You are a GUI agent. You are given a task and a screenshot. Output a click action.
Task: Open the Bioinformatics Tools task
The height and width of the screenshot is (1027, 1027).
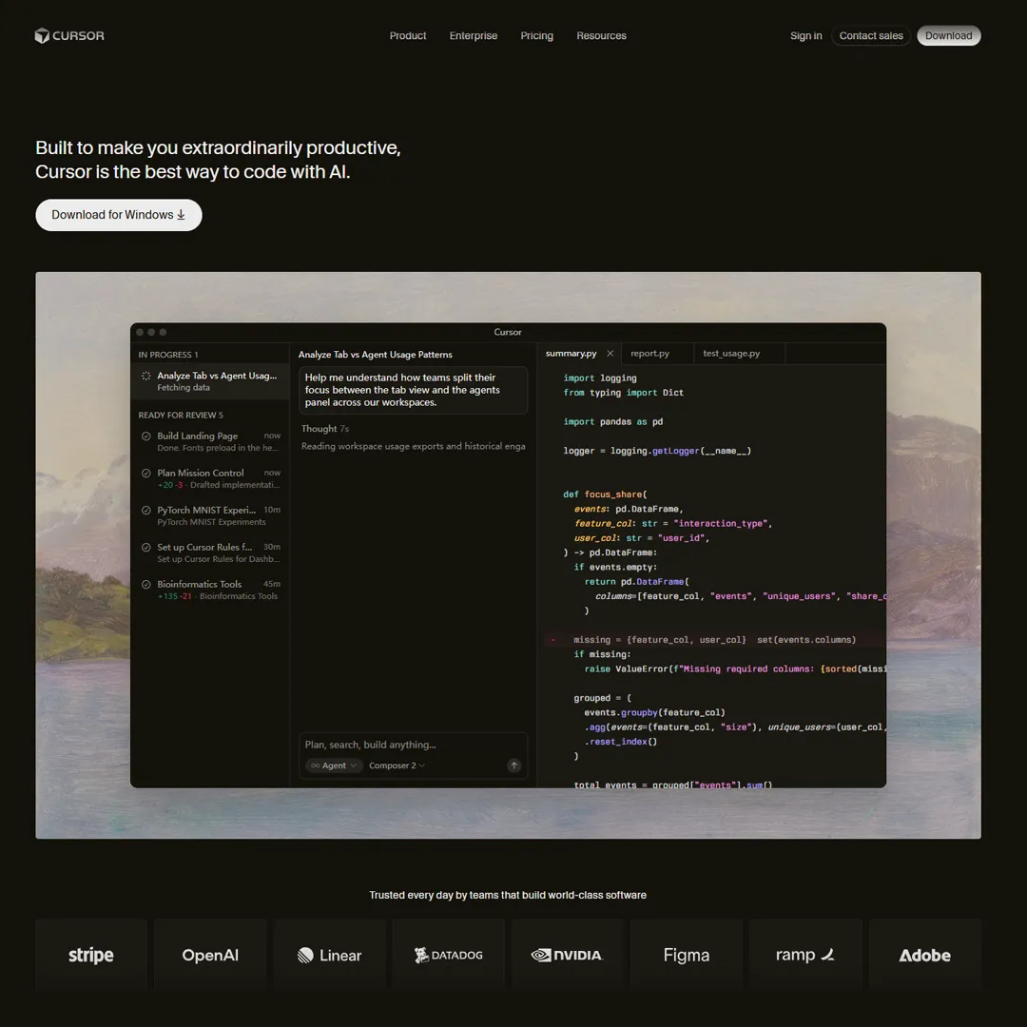click(209, 591)
